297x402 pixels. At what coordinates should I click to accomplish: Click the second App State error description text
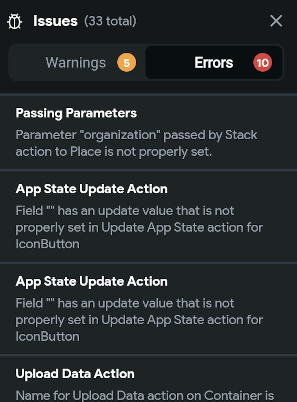[139, 320]
